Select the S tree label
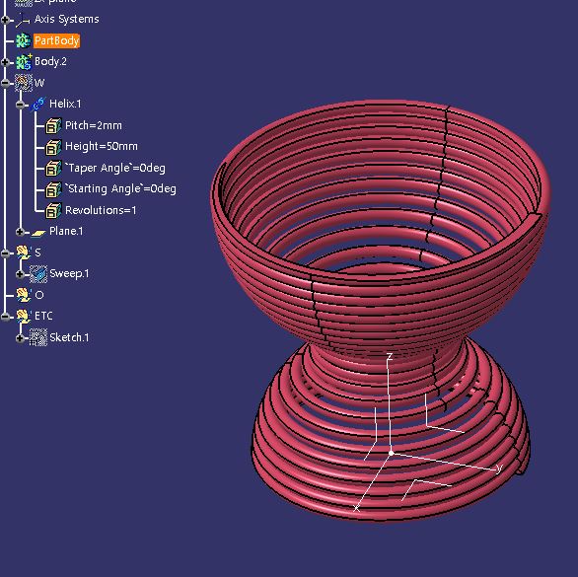The image size is (578, 577). click(37, 252)
